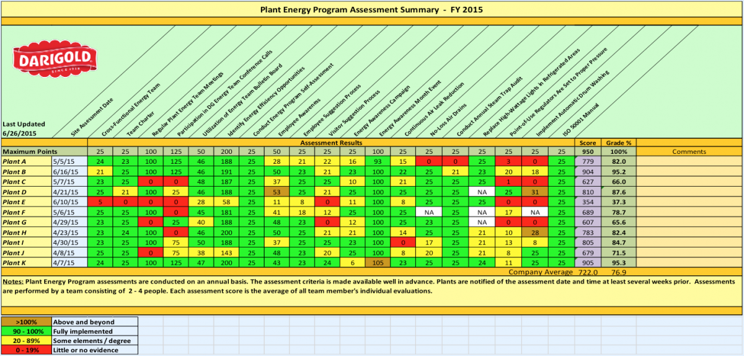Screen dimensions: 744x356
Task: Select the 'Plant B' row label
Action: tap(25, 171)
